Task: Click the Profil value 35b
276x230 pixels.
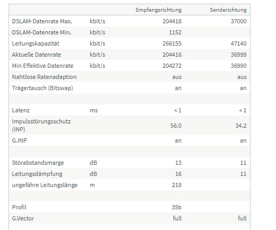Action: click(176, 207)
